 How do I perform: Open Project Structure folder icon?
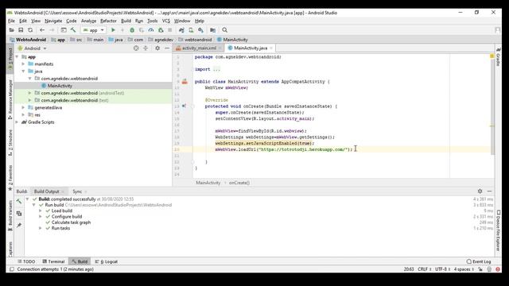[212, 30]
